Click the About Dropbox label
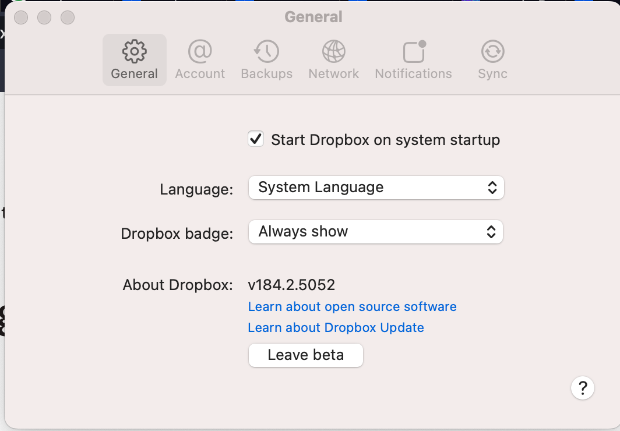The height and width of the screenshot is (431, 620). click(x=178, y=285)
